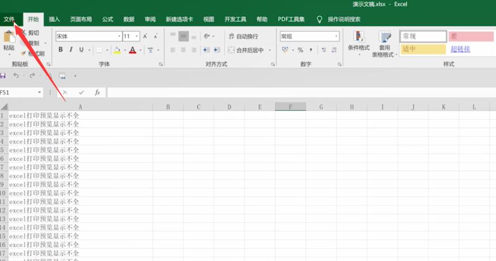Click the F51 name box
496x261 pixels.
coord(18,92)
